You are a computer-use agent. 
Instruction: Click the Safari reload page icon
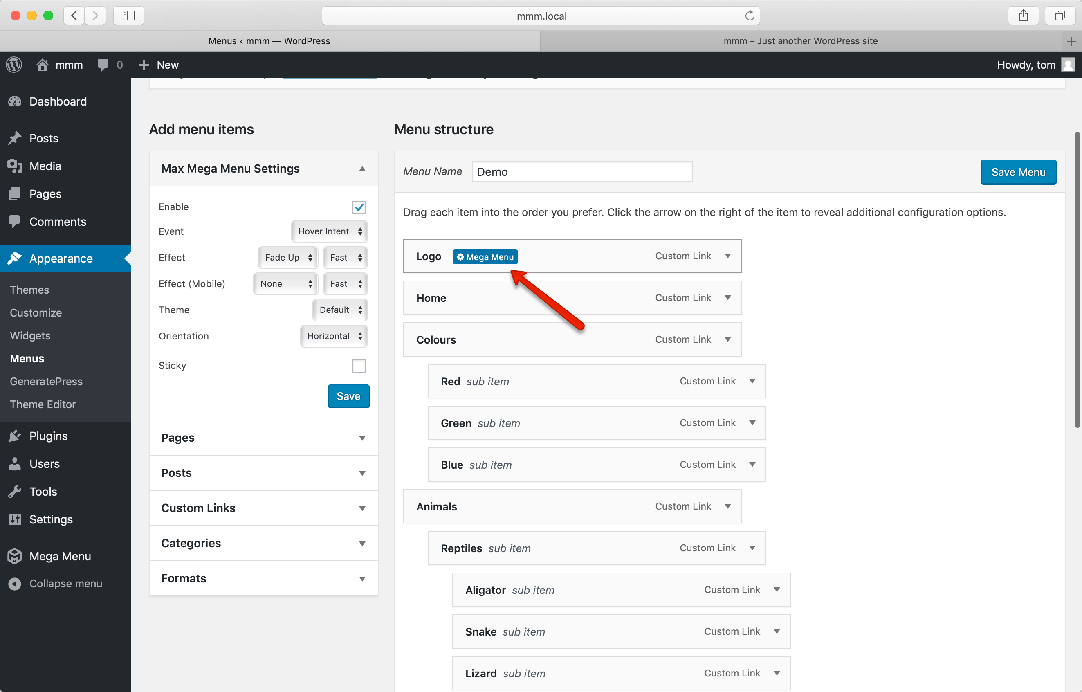point(749,16)
